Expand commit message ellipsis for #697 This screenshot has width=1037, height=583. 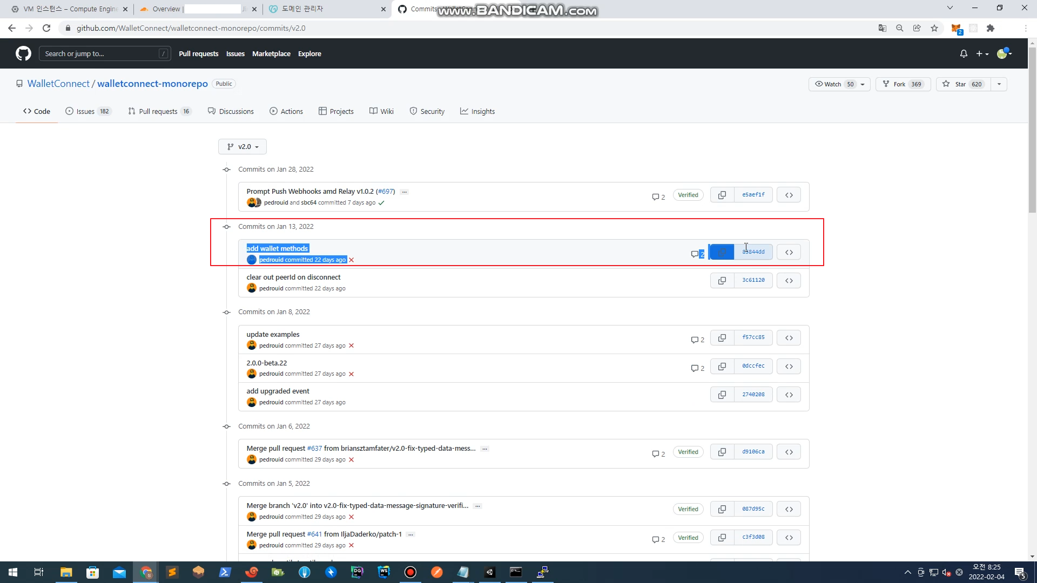tap(404, 192)
